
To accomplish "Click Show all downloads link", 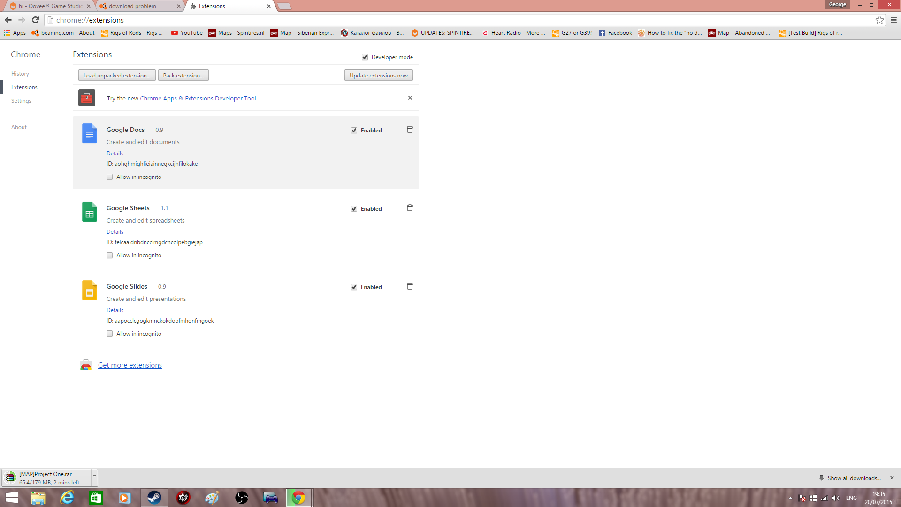I will [x=854, y=478].
